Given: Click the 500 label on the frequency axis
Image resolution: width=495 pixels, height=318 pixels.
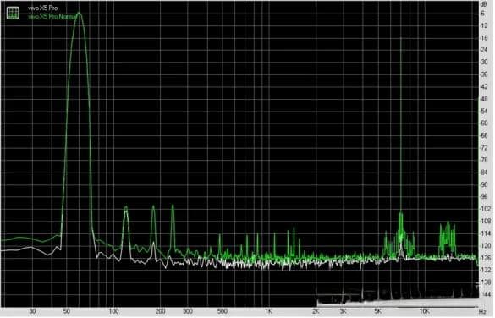Looking at the screenshot, I should (x=223, y=311).
